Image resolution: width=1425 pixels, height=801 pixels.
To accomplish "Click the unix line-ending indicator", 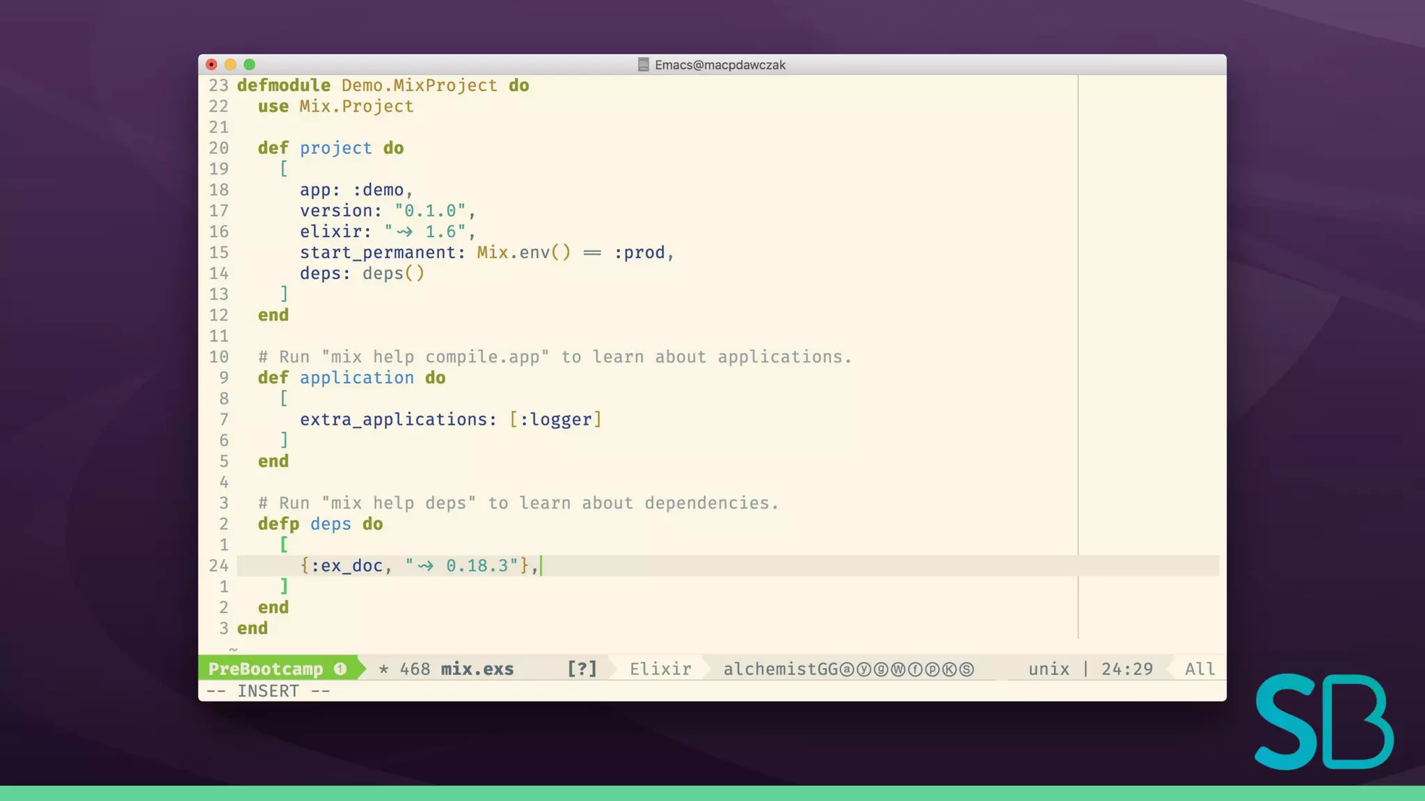I will click(1049, 669).
